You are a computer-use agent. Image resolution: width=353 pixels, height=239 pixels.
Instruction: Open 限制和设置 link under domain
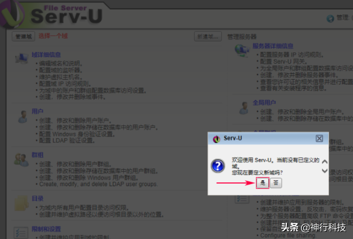point(46,229)
